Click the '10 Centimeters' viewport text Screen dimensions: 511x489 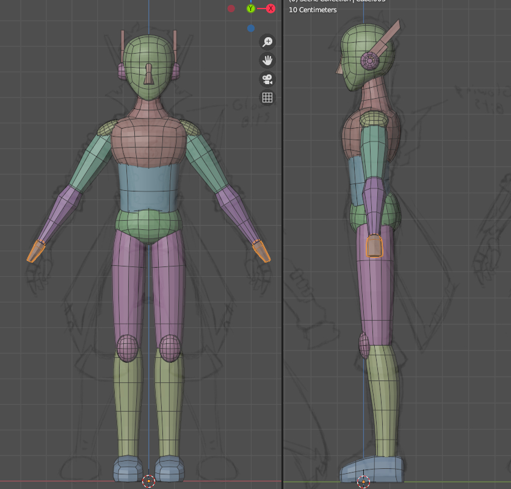[x=313, y=10]
